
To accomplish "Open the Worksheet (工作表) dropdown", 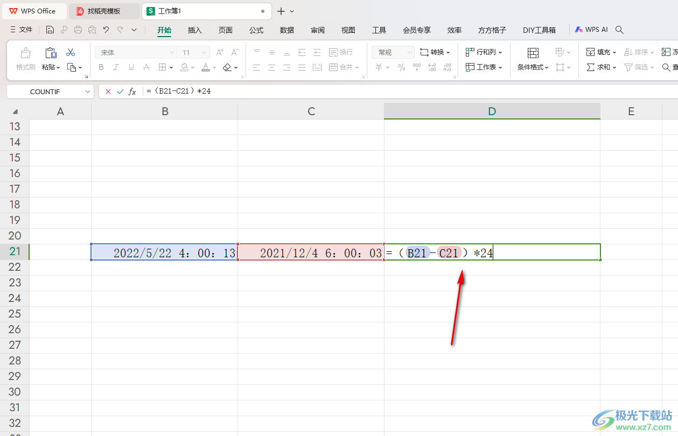I will coord(484,67).
